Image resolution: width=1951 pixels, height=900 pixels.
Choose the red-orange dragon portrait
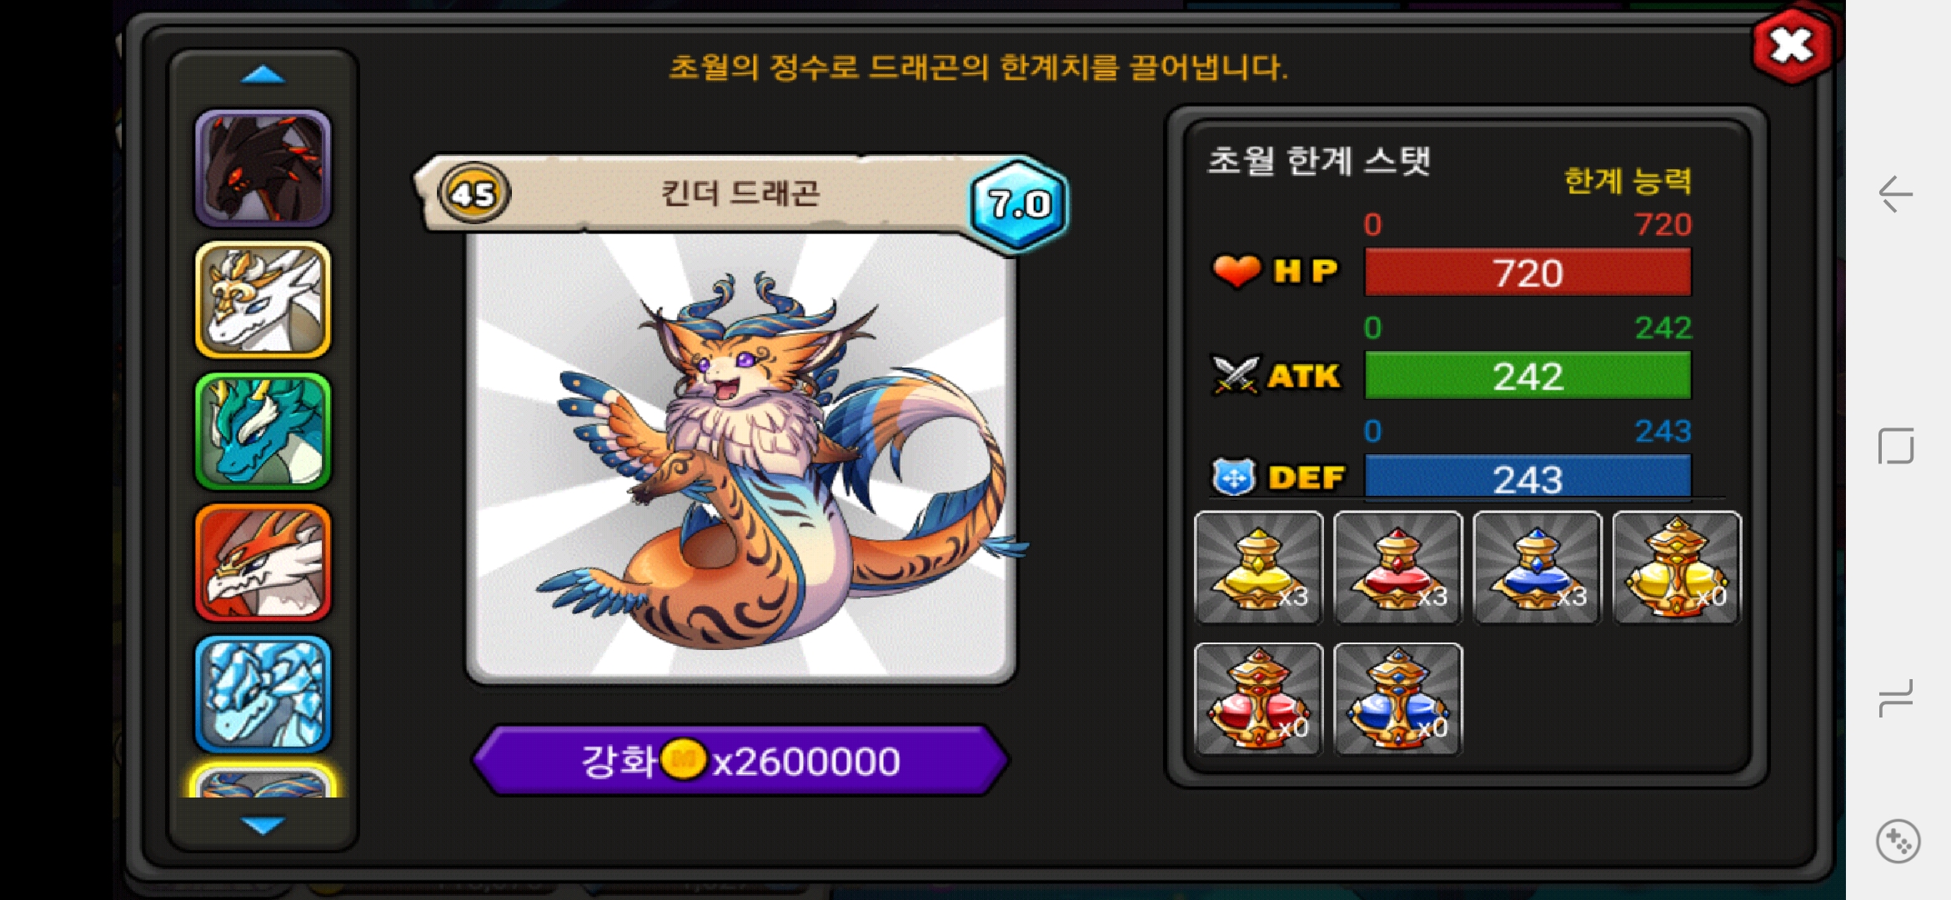pos(263,563)
